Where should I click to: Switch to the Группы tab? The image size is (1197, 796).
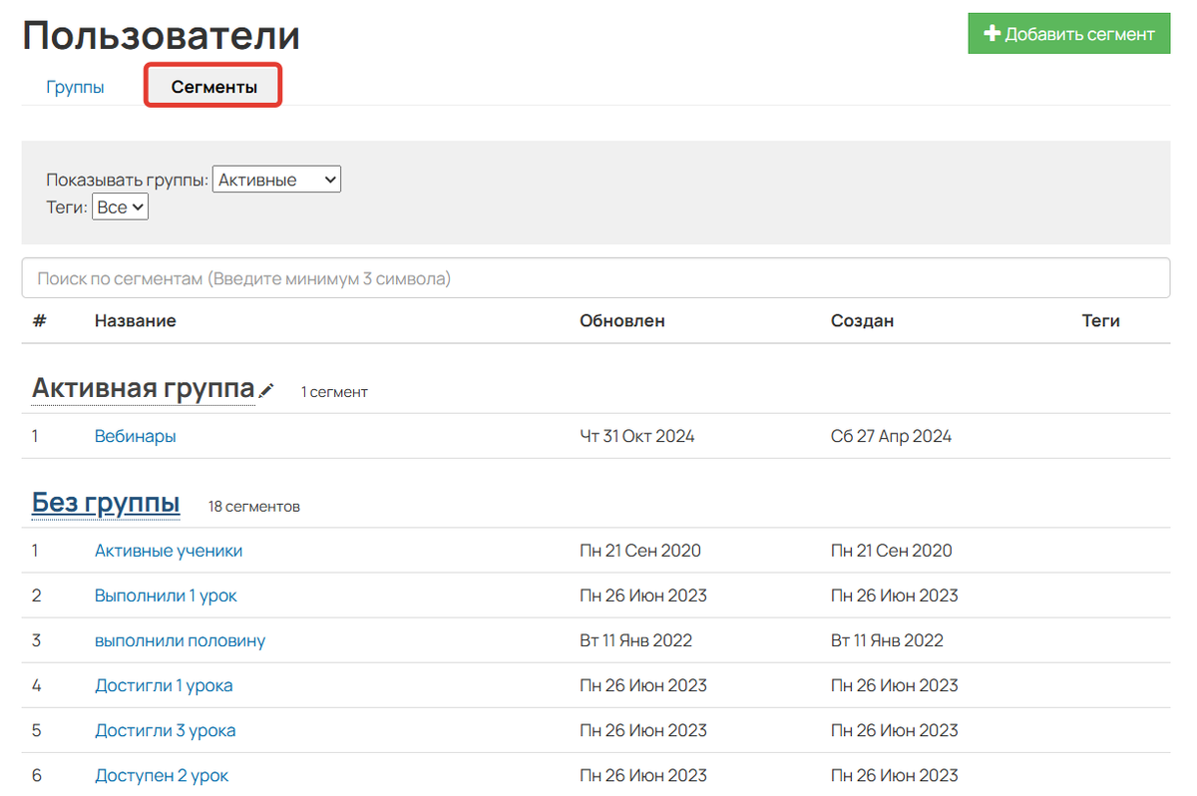pyautogui.click(x=74, y=87)
